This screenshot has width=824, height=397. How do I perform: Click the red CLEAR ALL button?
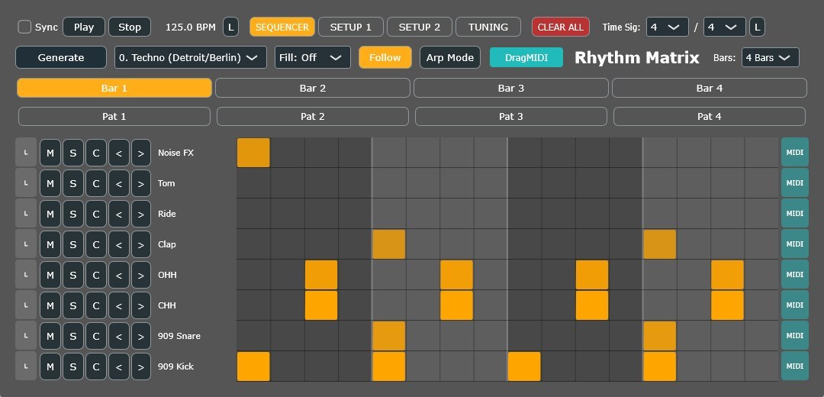click(561, 27)
